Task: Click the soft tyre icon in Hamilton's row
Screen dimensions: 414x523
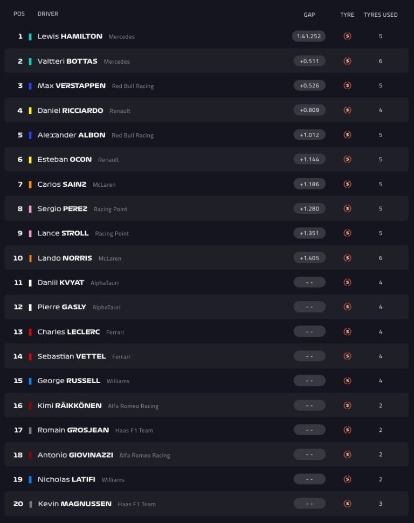Action: pyautogui.click(x=347, y=36)
